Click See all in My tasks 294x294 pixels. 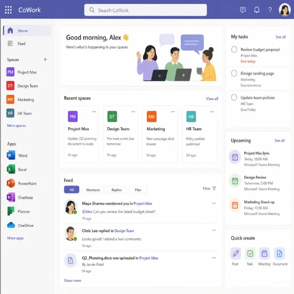pyautogui.click(x=281, y=37)
